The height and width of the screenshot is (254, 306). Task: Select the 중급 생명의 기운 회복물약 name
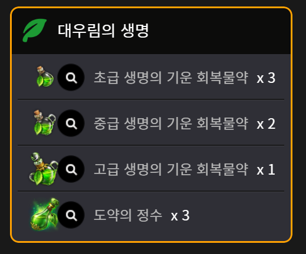coord(171,123)
